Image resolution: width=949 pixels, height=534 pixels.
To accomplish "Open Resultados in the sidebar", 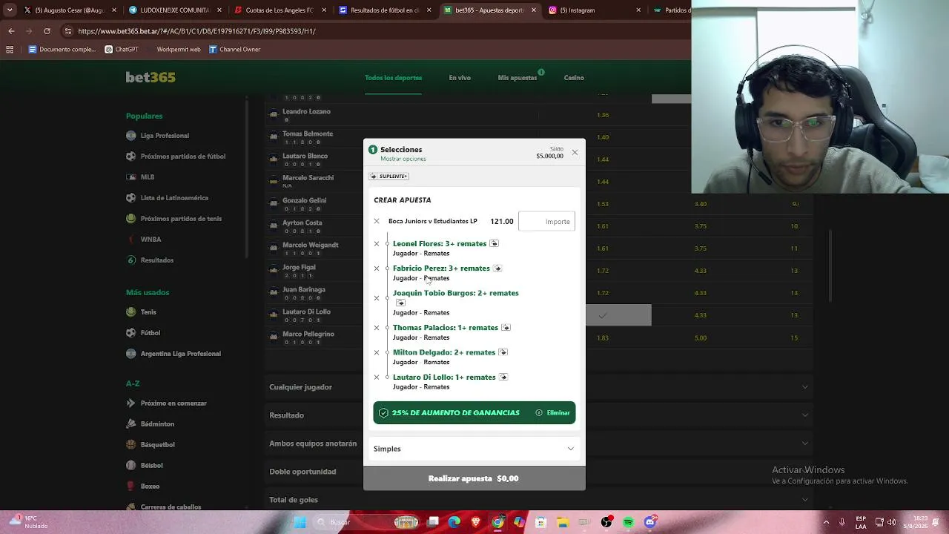I will (x=156, y=260).
